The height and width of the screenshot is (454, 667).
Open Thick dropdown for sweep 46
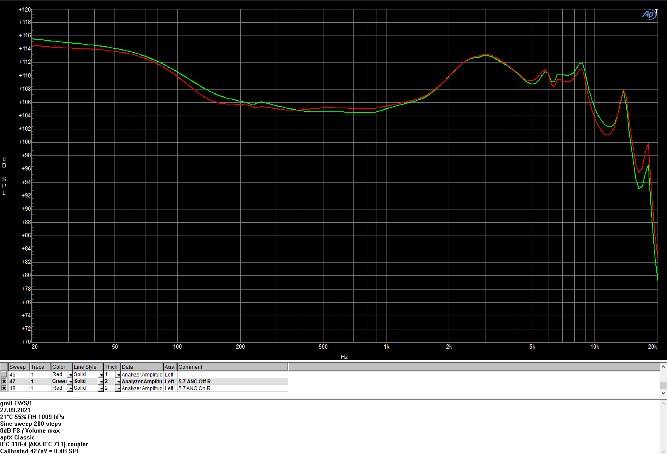coord(118,375)
